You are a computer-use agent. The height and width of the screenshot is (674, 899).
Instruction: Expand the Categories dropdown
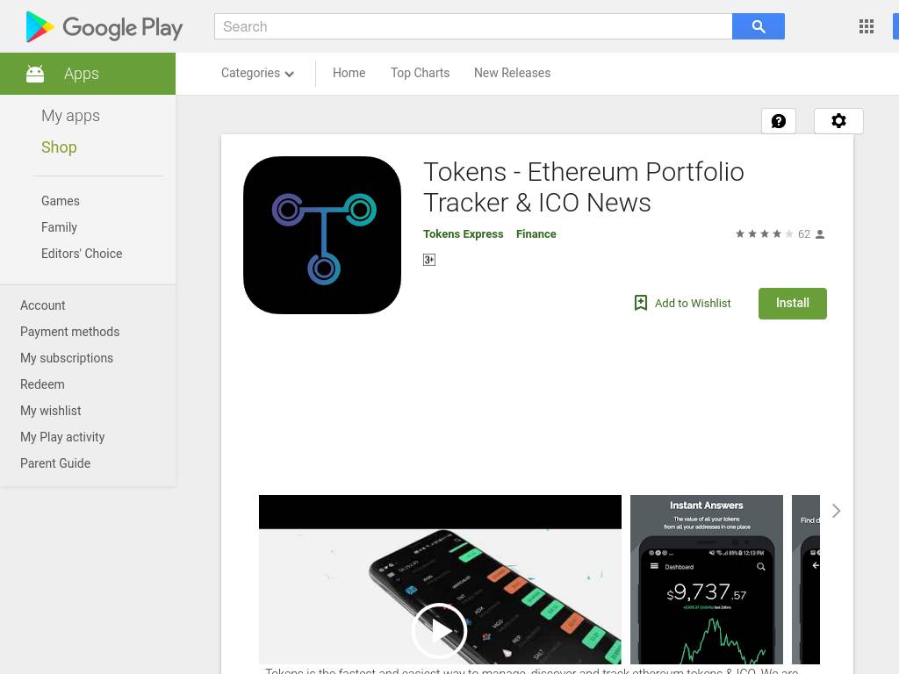point(257,73)
